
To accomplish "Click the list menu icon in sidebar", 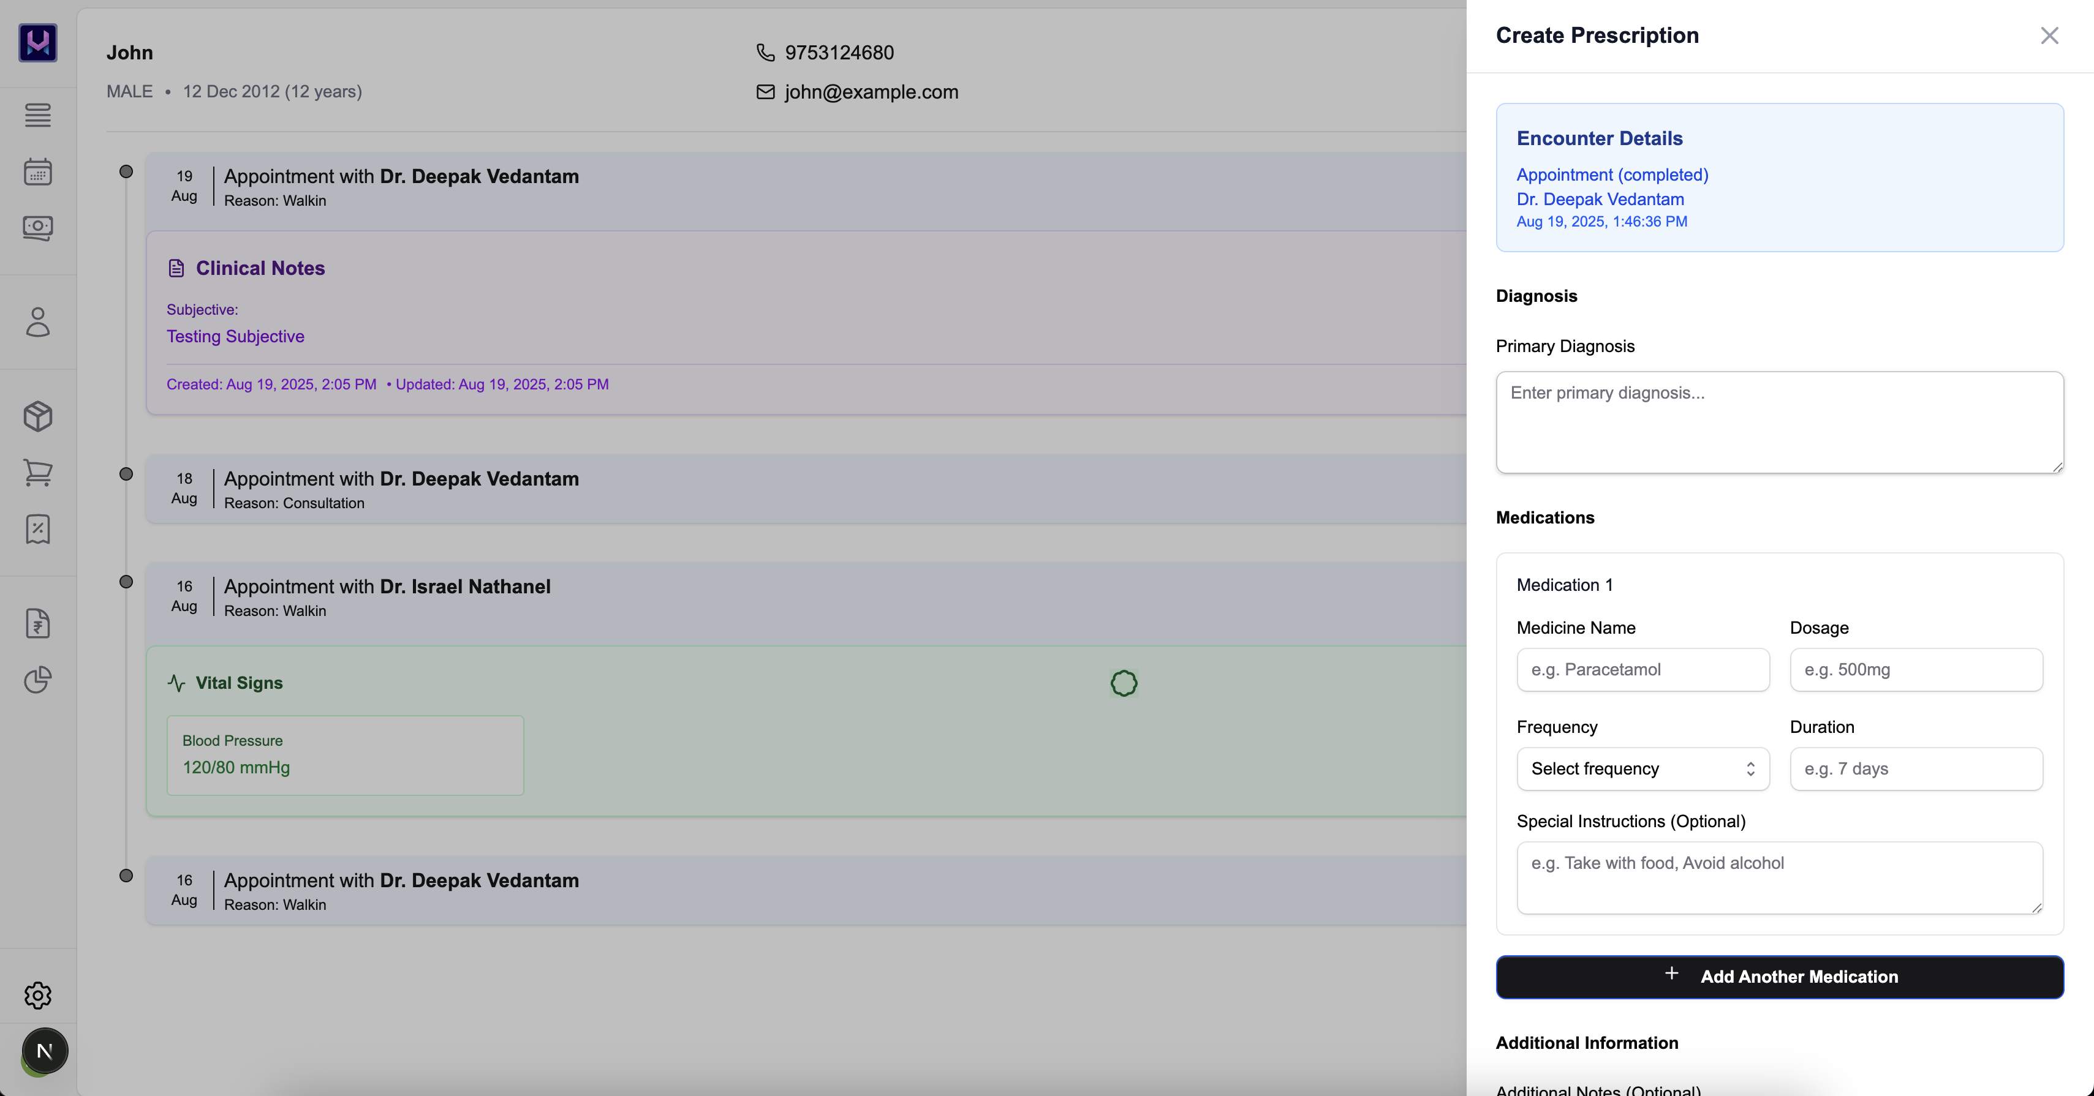I will click(37, 114).
